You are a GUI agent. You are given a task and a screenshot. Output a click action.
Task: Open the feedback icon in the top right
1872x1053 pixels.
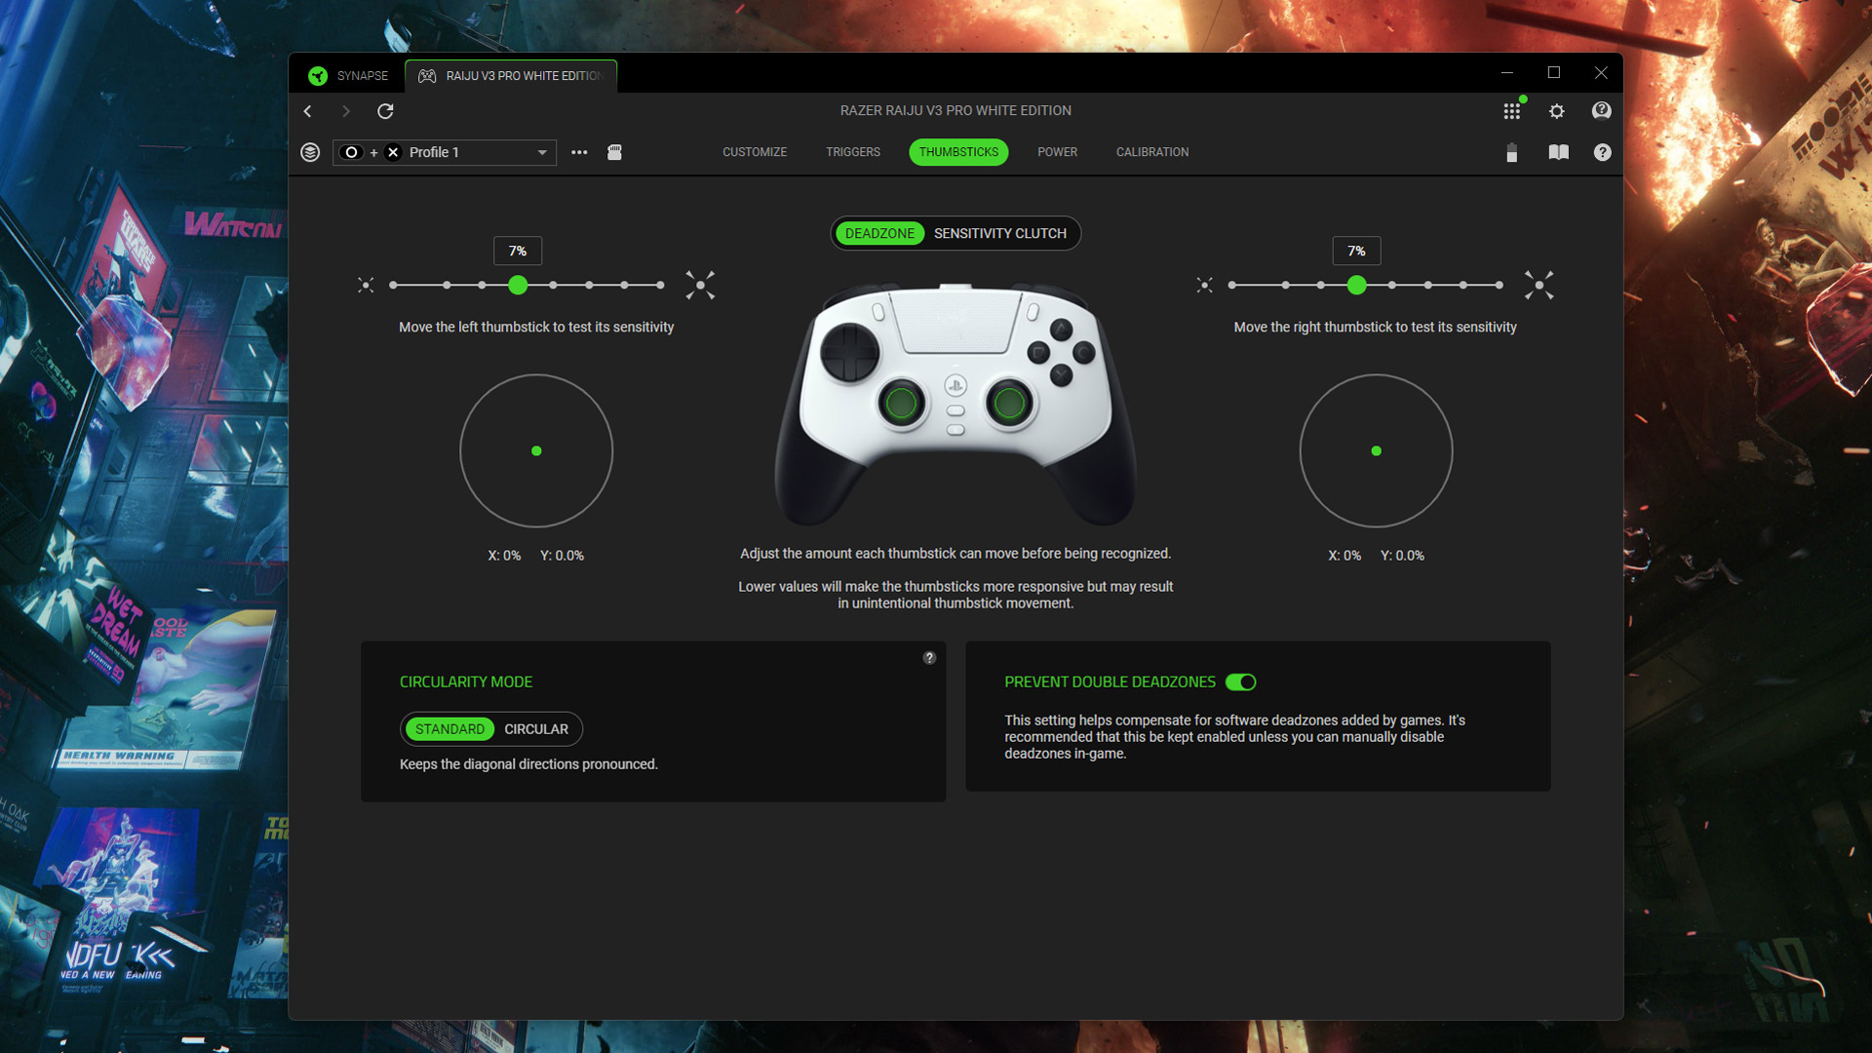1601,111
